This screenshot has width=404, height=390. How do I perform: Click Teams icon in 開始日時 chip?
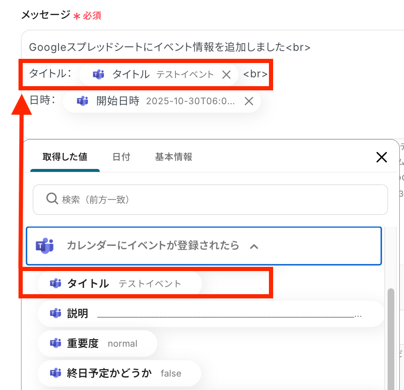(x=82, y=101)
